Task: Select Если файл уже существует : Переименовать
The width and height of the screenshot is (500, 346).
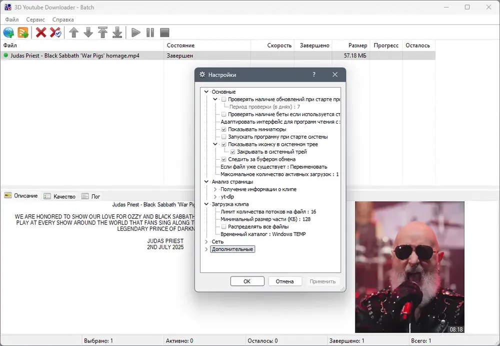Action: click(273, 167)
